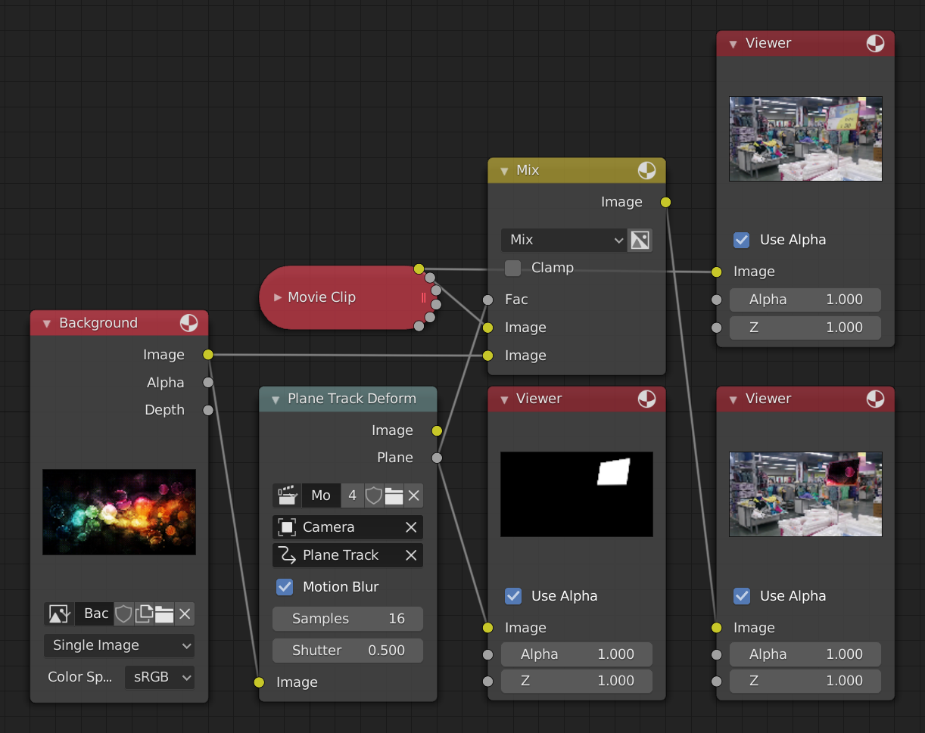925x733 pixels.
Task: Open a movie clip file via the folder icon
Action: click(394, 495)
